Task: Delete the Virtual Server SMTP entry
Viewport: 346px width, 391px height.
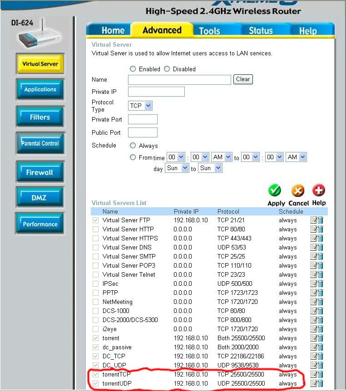Action: pyautogui.click(x=320, y=256)
